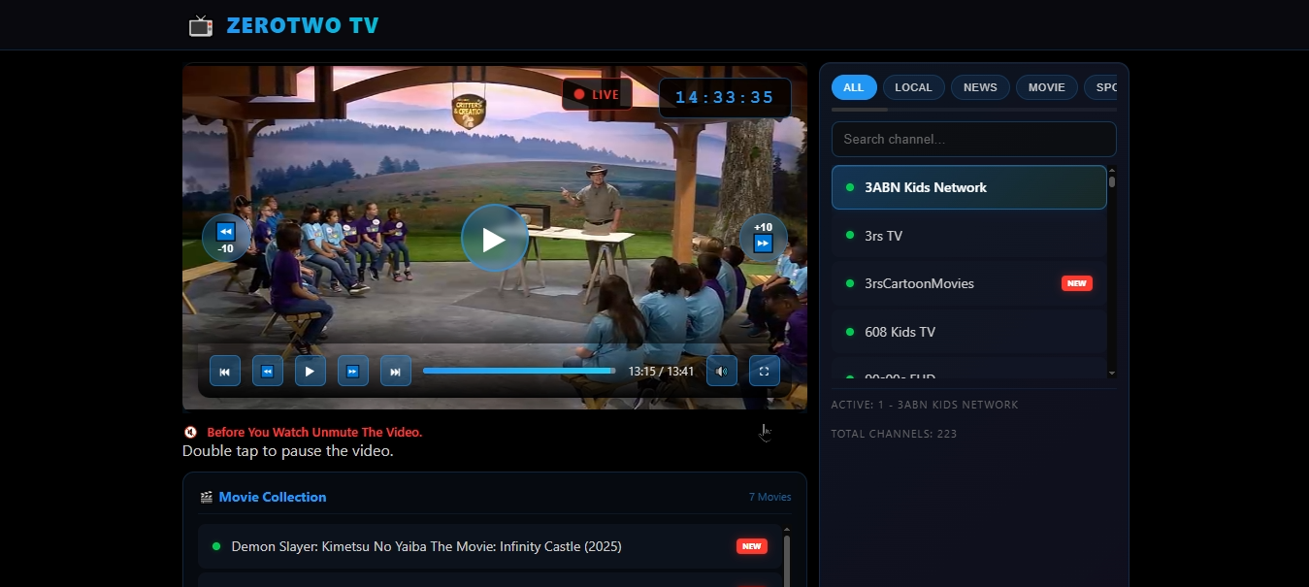The width and height of the screenshot is (1309, 587).
Task: Click the 13:15 / 13:41 time display
Action: [x=661, y=371]
